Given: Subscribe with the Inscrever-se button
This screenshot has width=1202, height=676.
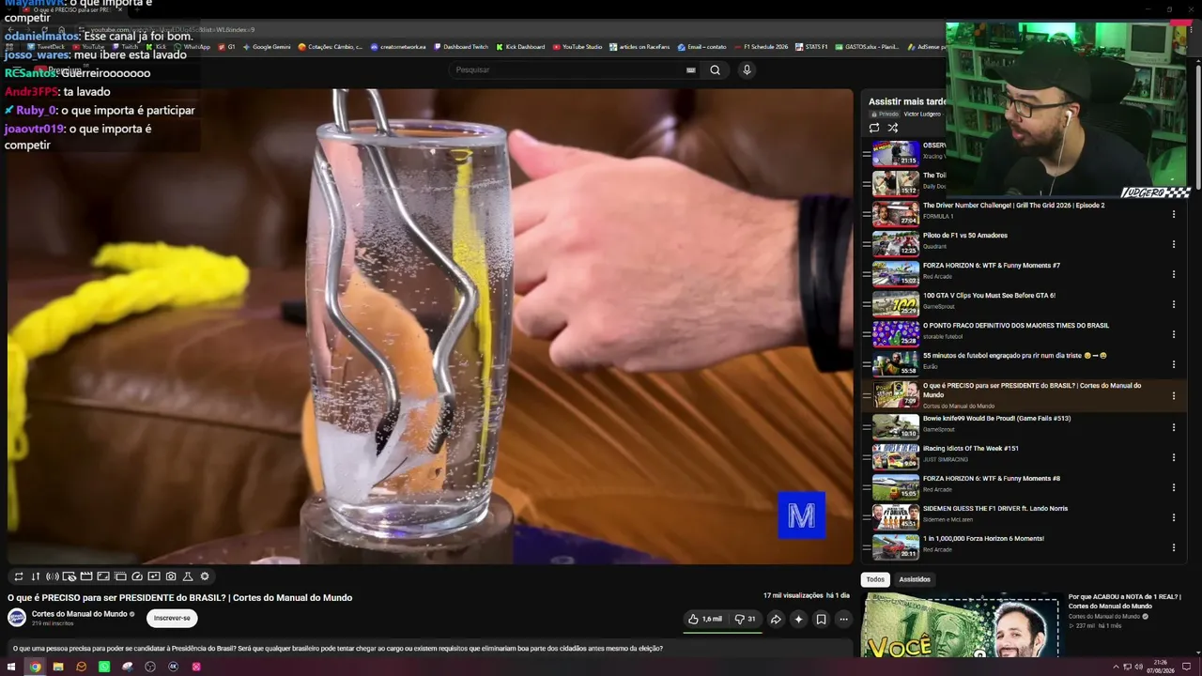Looking at the screenshot, I should tap(172, 618).
